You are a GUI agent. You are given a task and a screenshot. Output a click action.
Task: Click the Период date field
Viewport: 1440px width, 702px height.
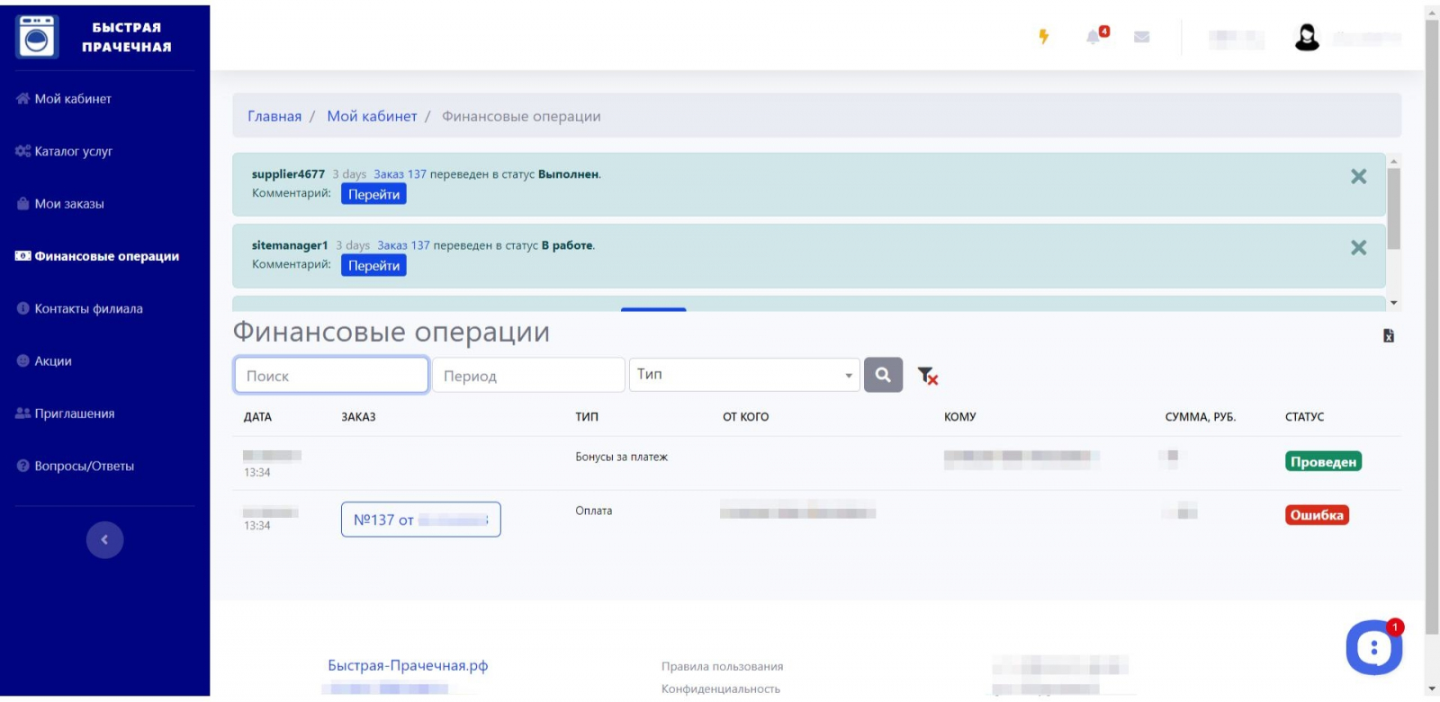pos(528,375)
